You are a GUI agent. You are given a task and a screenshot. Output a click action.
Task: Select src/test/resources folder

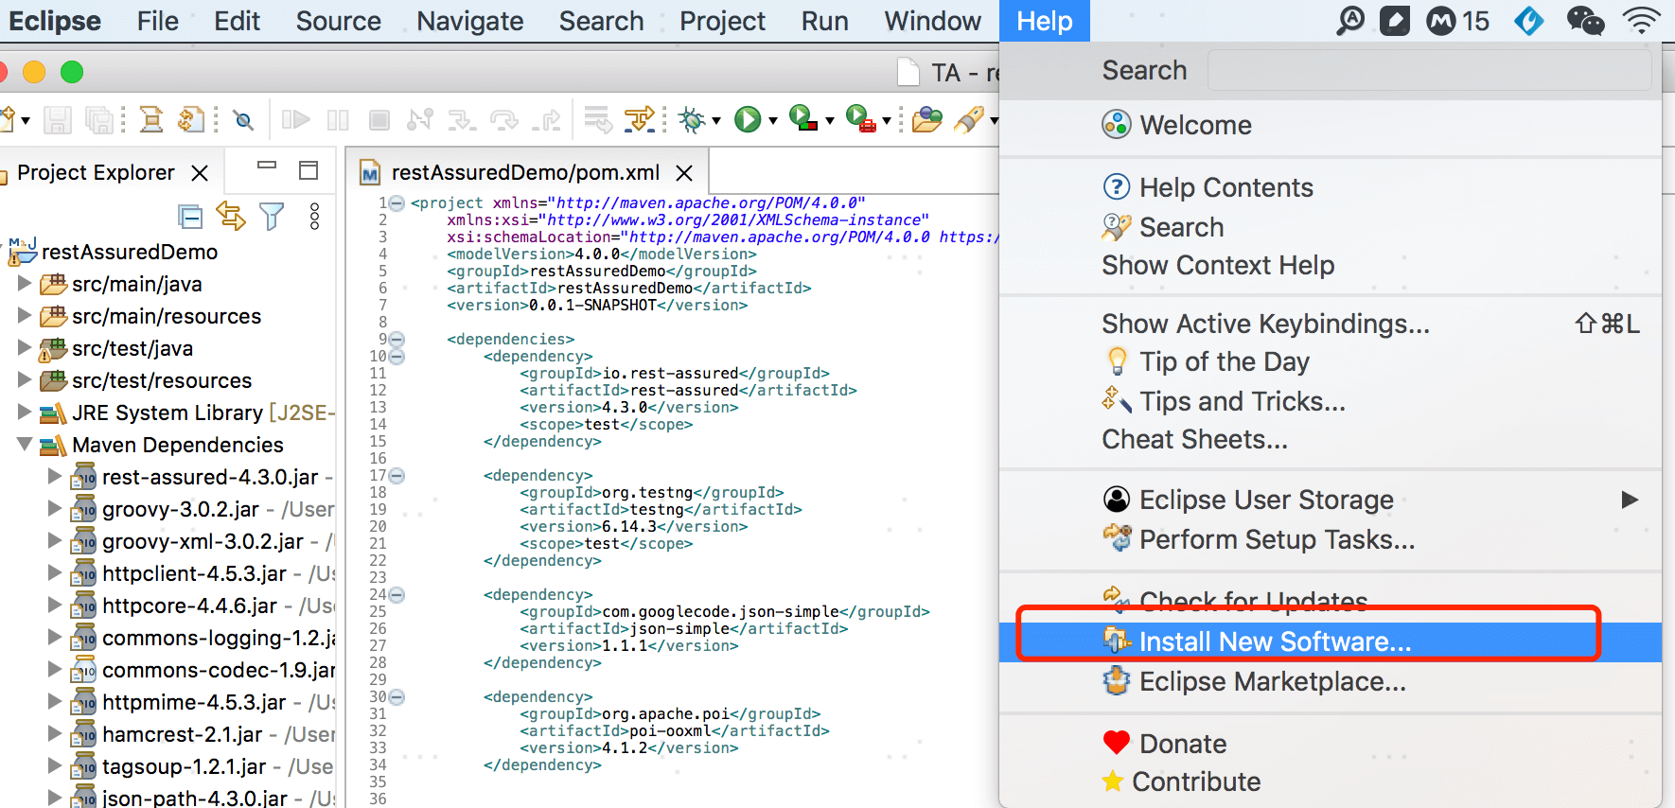(162, 380)
